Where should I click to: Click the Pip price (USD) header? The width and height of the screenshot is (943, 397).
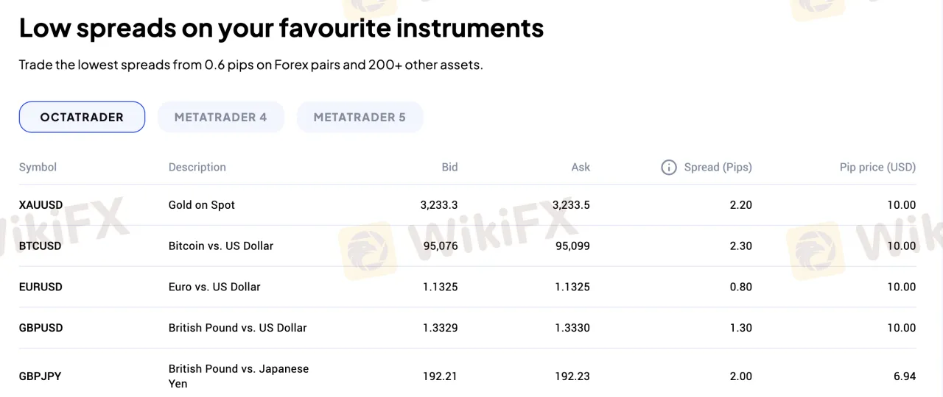click(x=877, y=167)
